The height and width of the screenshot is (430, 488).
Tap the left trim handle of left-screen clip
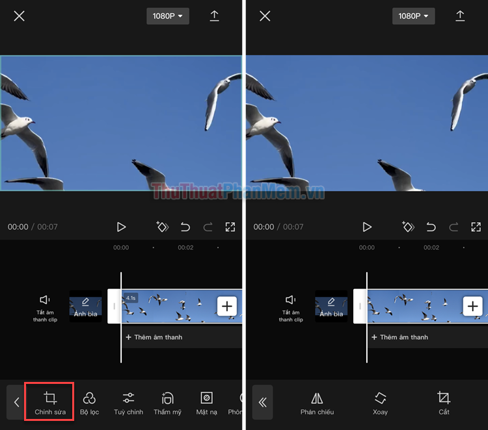click(x=115, y=307)
